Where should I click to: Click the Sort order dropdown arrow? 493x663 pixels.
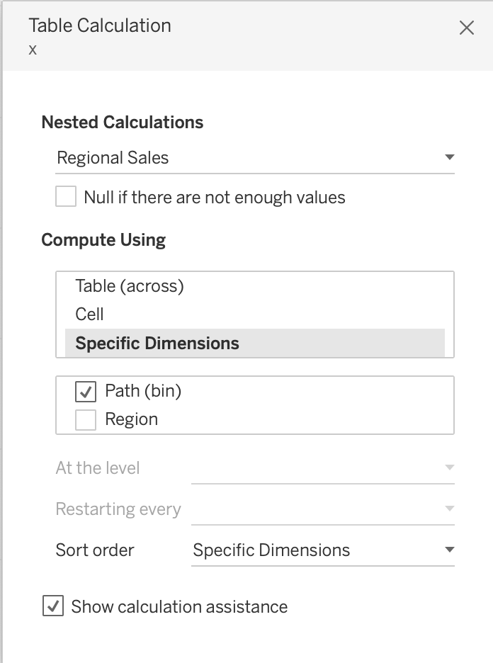pos(449,550)
